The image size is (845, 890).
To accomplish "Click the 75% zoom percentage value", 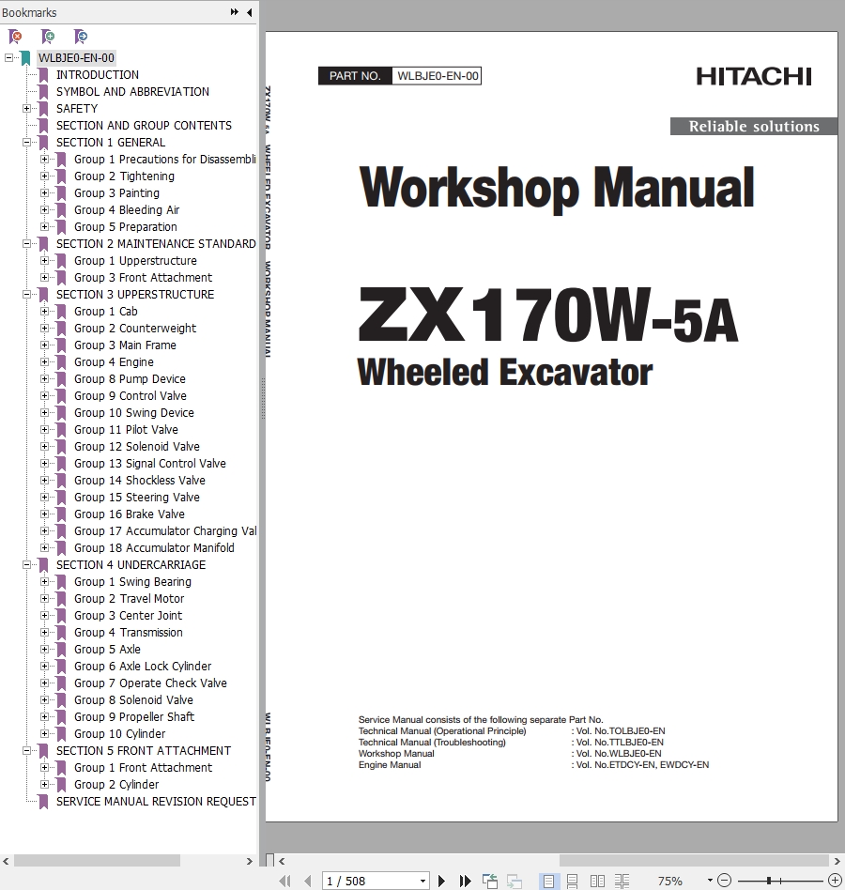I will pyautogui.click(x=669, y=881).
